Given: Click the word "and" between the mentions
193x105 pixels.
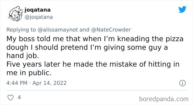Looking at the screenshot, I should [84, 30].
